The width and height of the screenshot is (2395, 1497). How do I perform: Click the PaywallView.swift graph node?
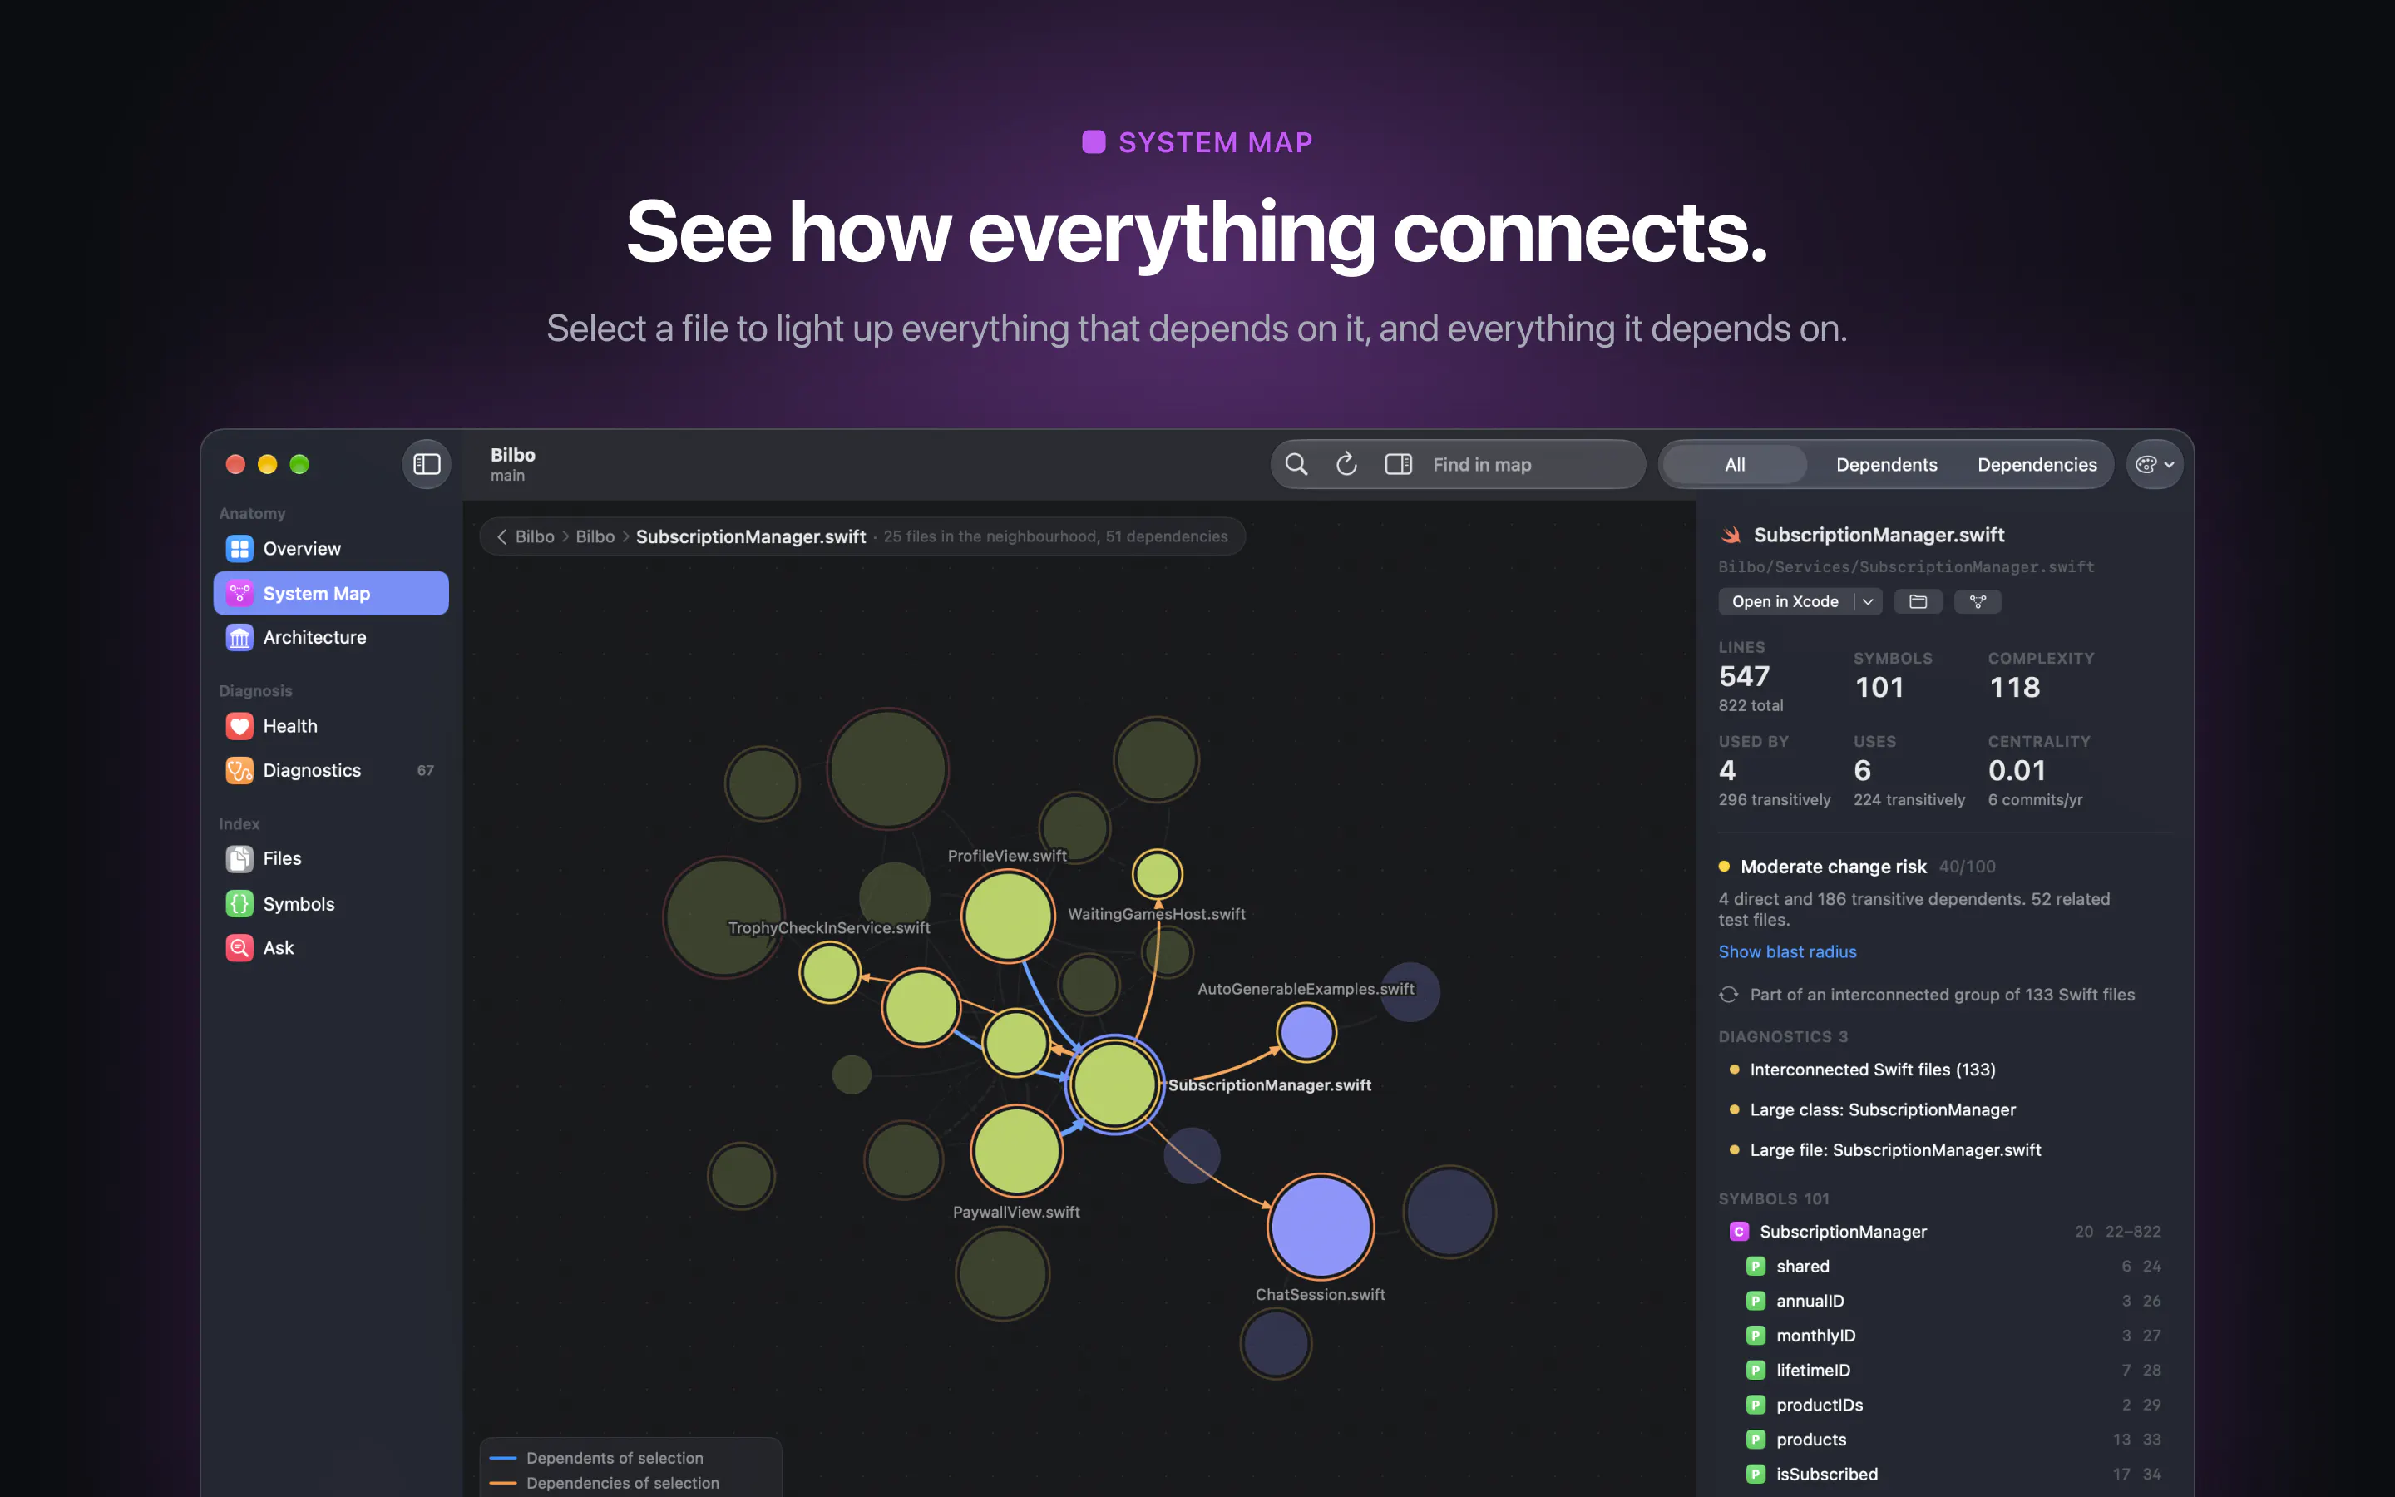(x=1016, y=1150)
